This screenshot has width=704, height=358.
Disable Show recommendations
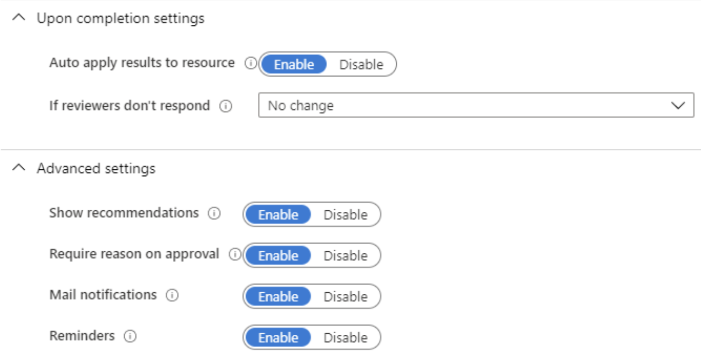[346, 215]
